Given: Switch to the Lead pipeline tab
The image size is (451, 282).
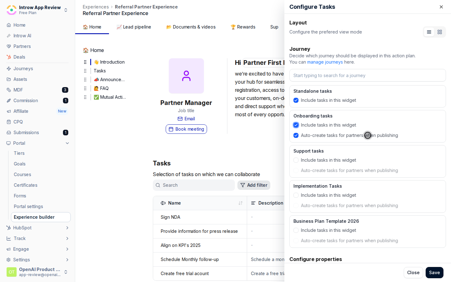Looking at the screenshot, I should click(134, 27).
